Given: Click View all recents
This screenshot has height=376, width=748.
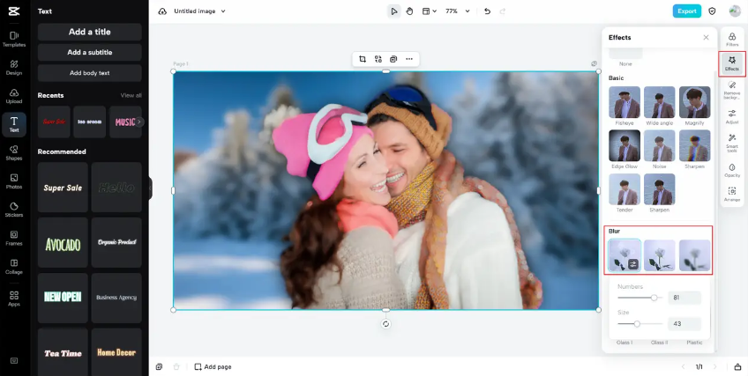Looking at the screenshot, I should (131, 95).
